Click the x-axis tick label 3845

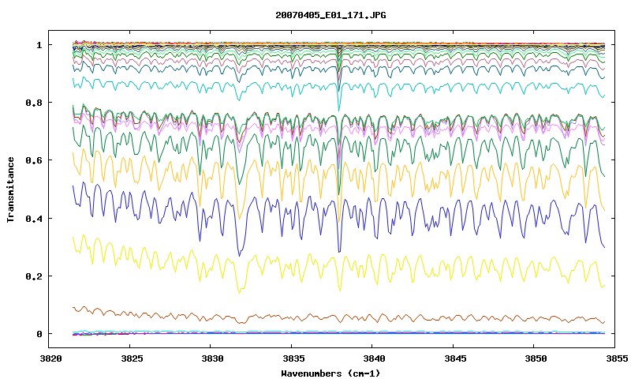[x=455, y=358]
